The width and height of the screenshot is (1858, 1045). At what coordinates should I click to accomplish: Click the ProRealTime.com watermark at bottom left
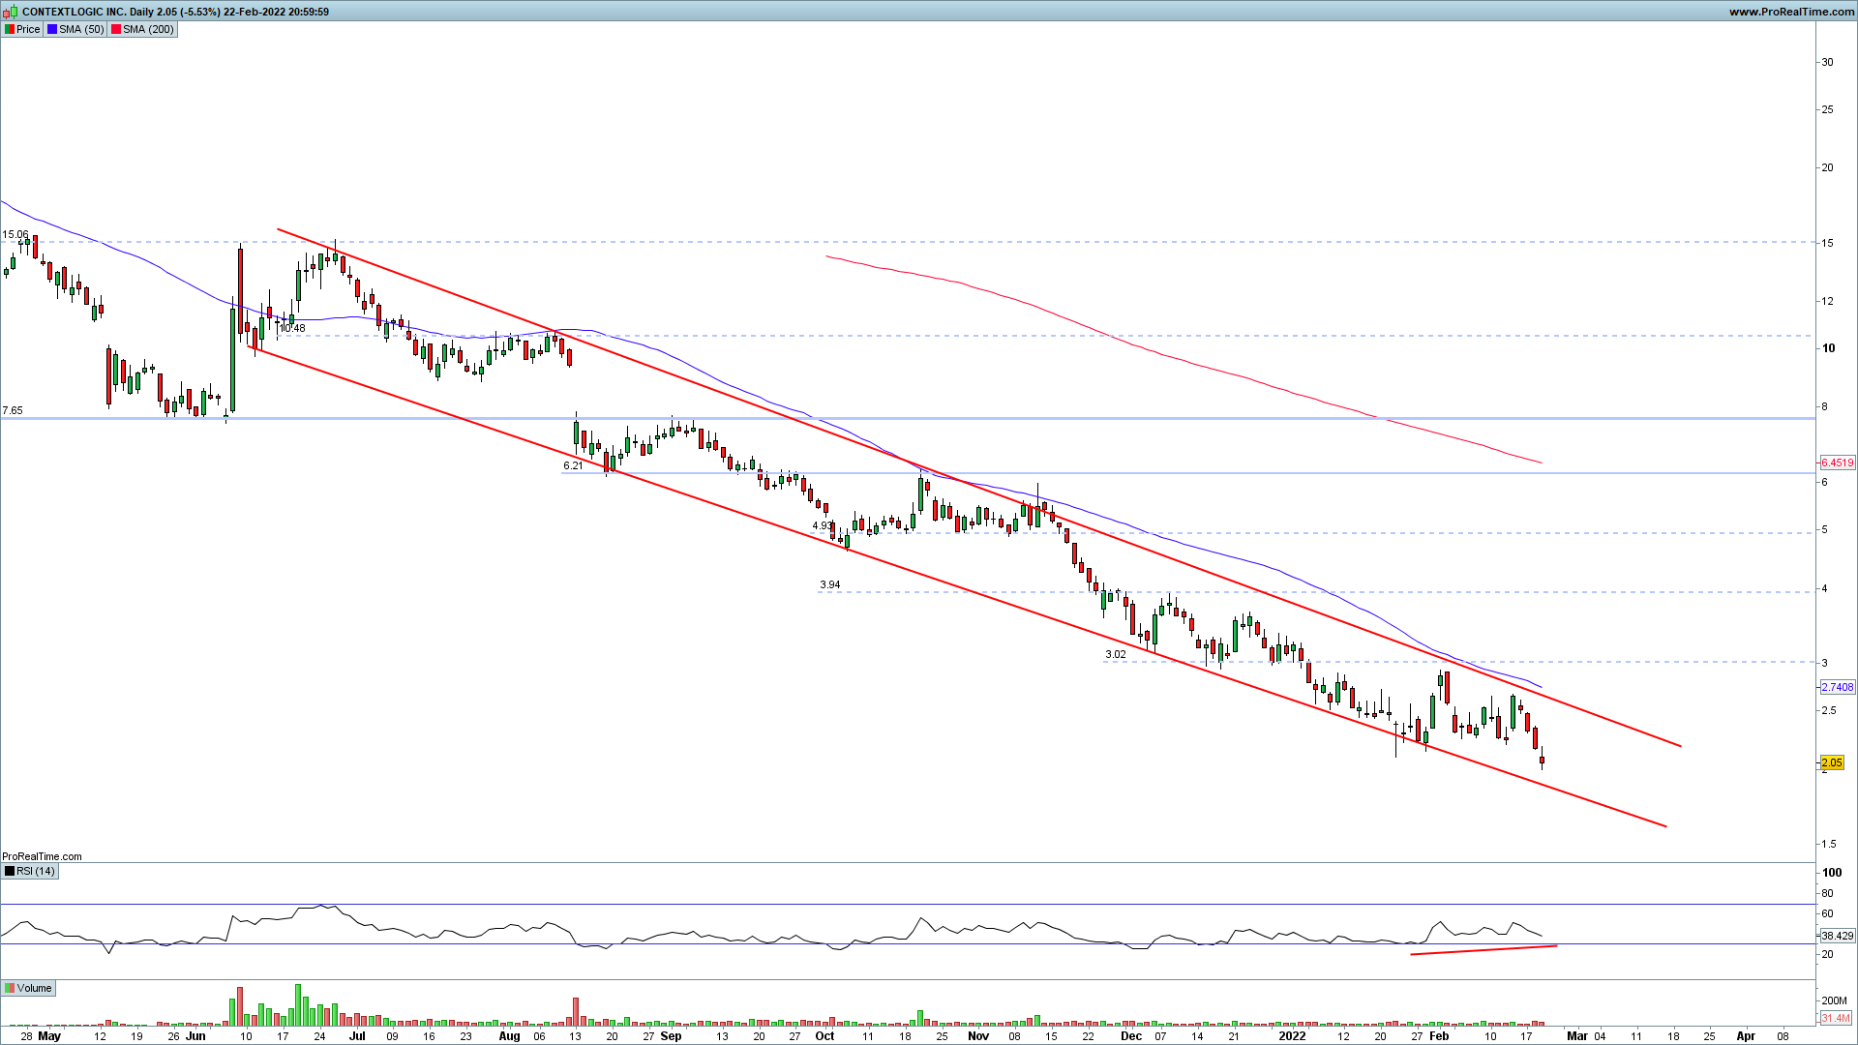[42, 856]
